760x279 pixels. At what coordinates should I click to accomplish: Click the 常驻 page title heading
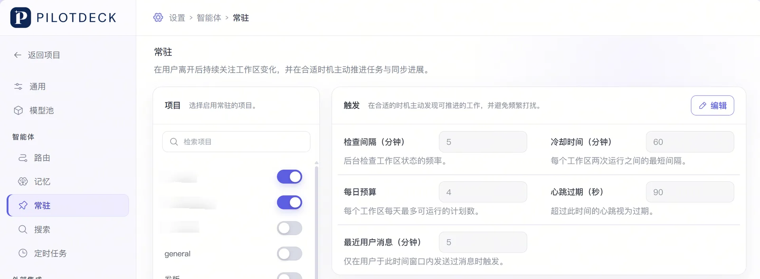click(x=163, y=52)
